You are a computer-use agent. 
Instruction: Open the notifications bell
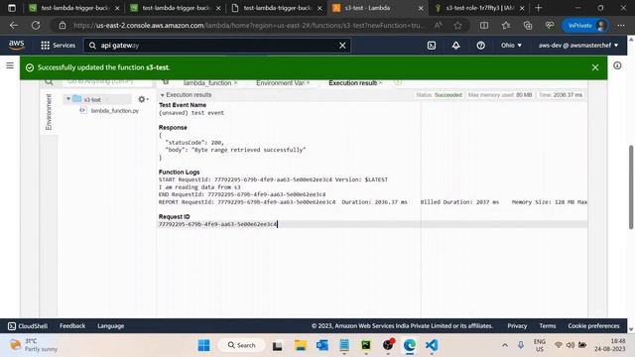[x=456, y=46]
